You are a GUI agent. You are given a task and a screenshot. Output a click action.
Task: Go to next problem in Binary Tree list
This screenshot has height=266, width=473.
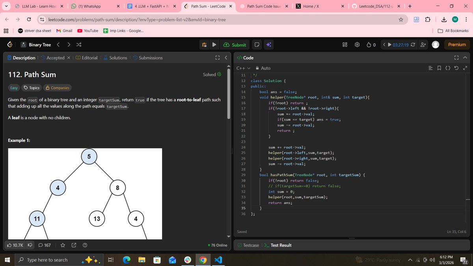(69, 45)
